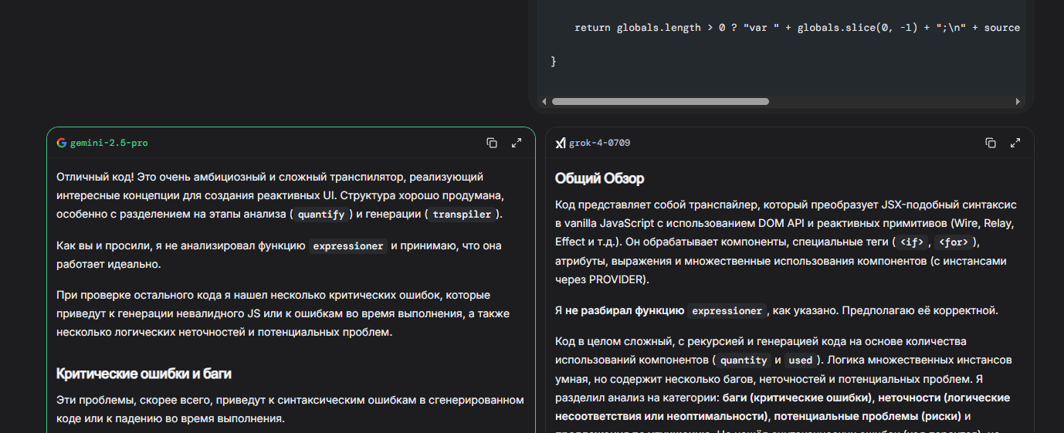Copy the grok-4-0709 response
1064x433 pixels.
tap(991, 143)
